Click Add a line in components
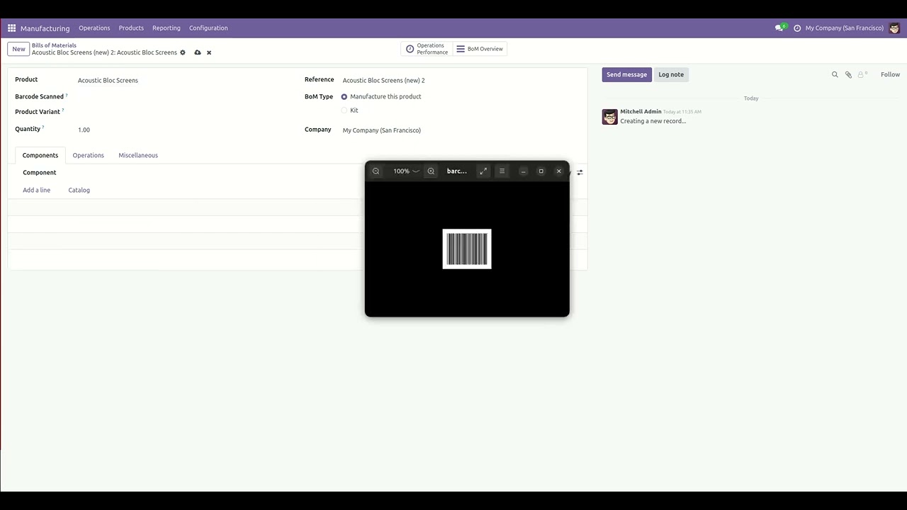Viewport: 907px width, 510px height. click(x=36, y=190)
